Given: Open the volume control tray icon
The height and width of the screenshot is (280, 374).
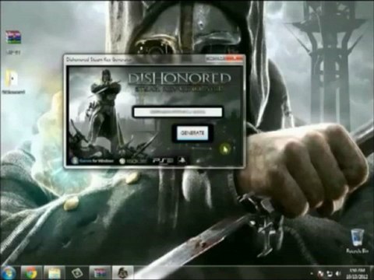Looking at the screenshot, I should point(338,273).
